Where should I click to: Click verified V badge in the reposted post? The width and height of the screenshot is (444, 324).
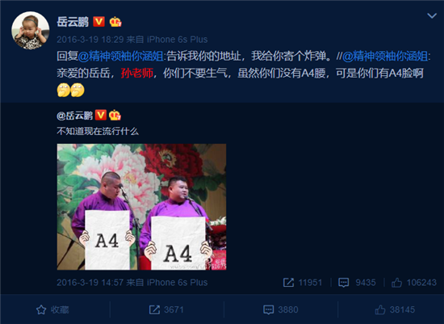point(101,115)
